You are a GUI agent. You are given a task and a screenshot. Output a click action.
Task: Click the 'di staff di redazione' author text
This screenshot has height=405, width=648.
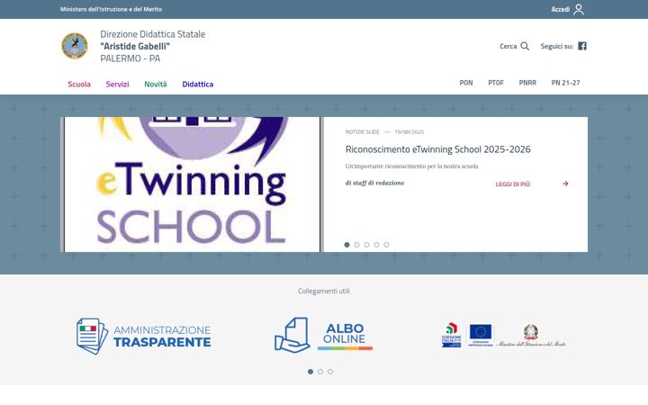click(374, 183)
